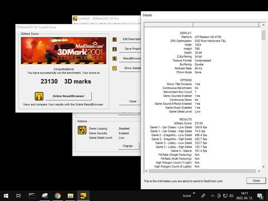Screen dimensions: 268x201
Task: Click the horizontal scroll right arrow in Details
Action: tap(259, 171)
